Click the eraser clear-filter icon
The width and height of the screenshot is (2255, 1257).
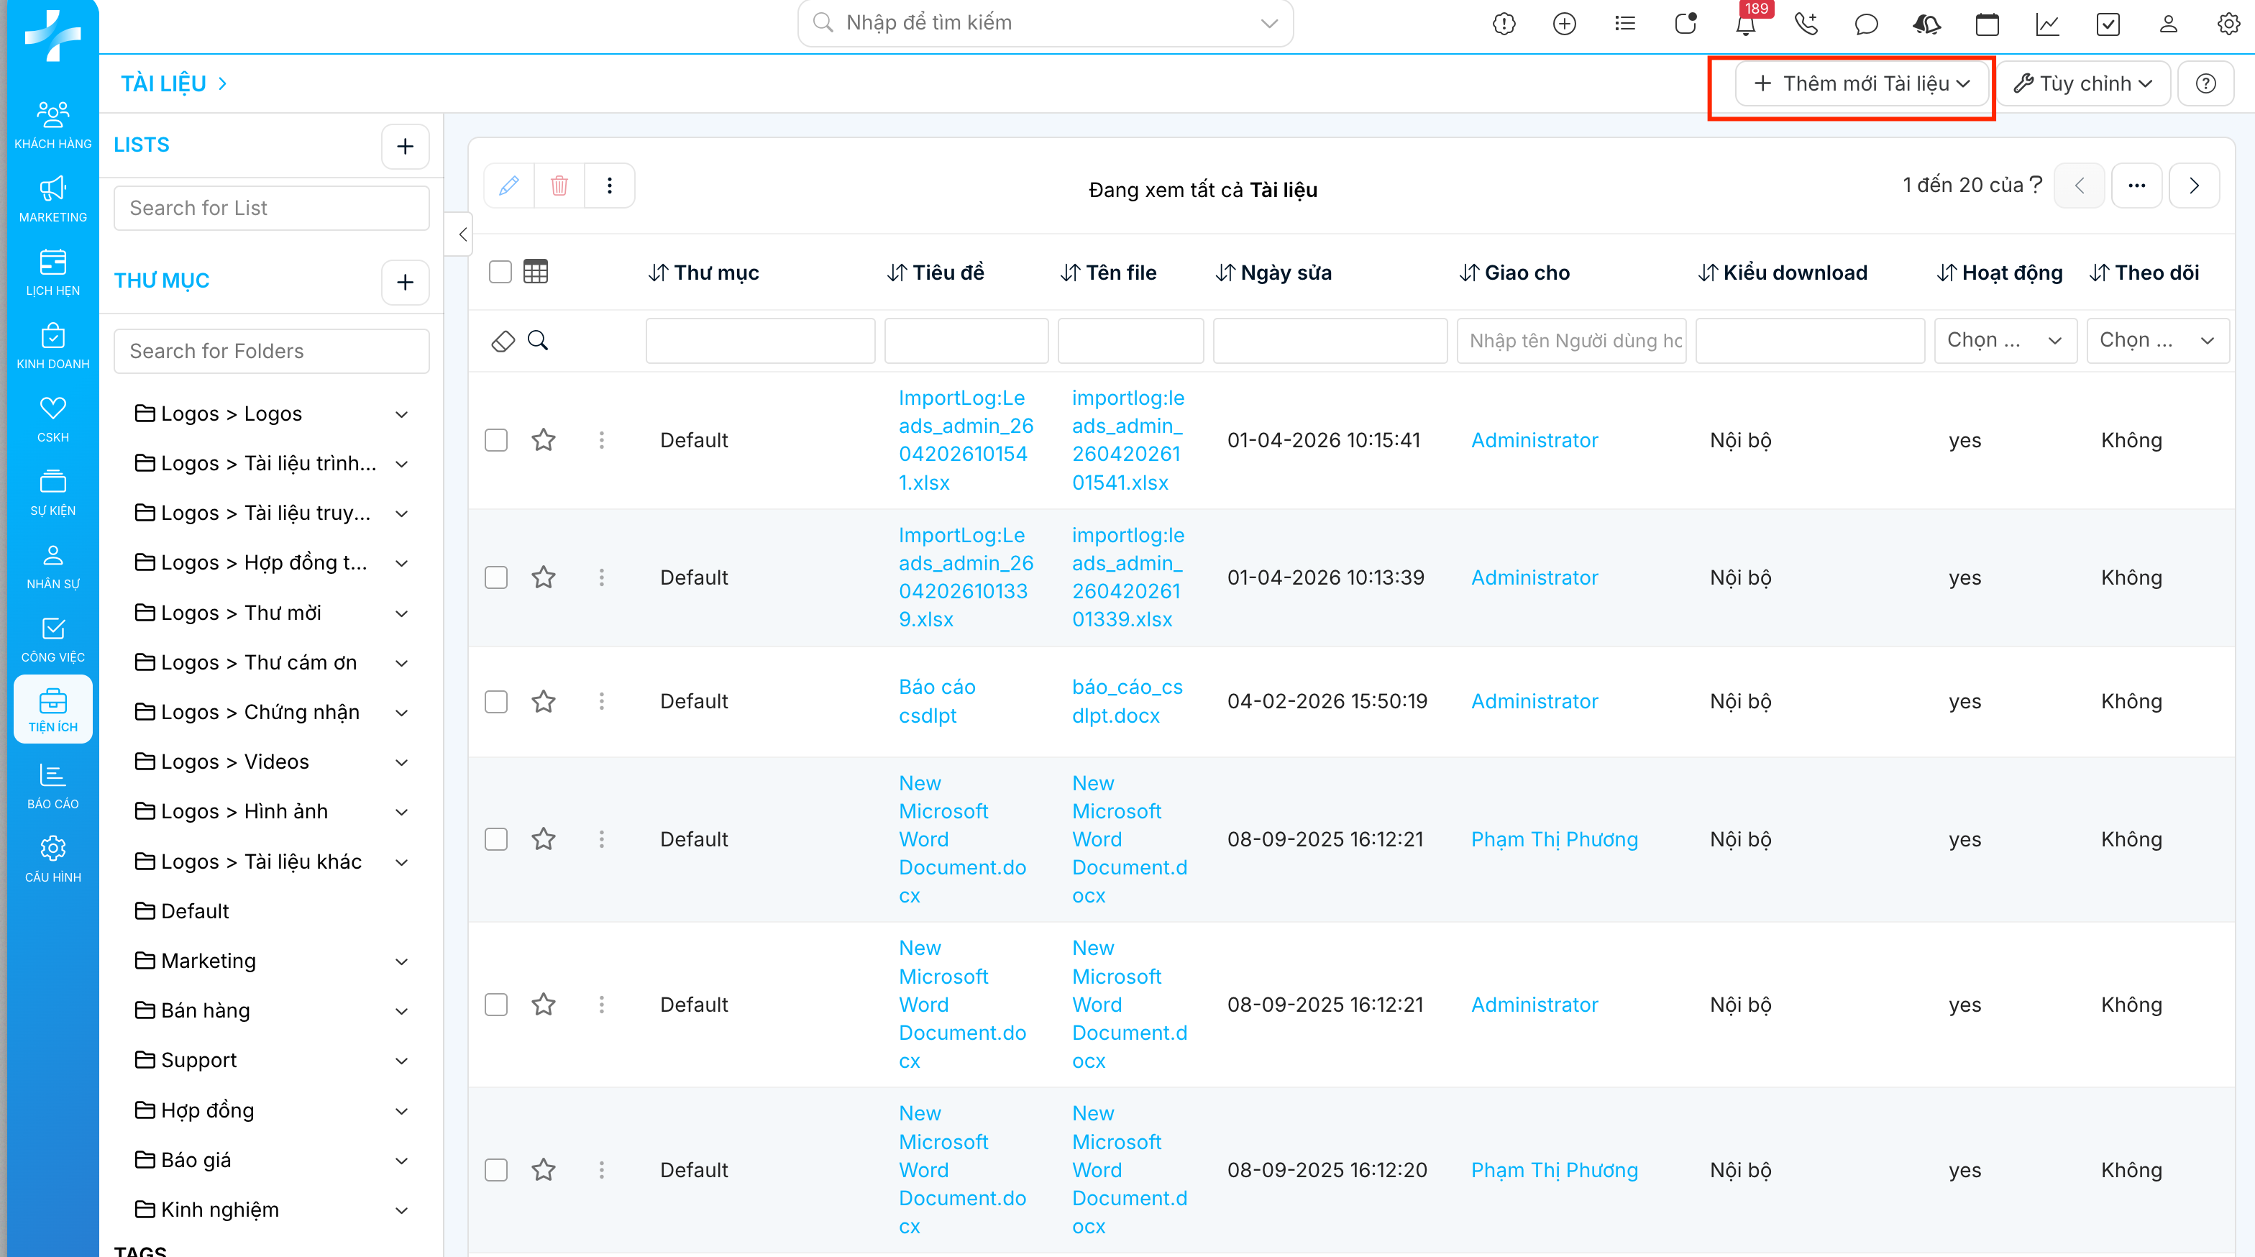point(503,341)
